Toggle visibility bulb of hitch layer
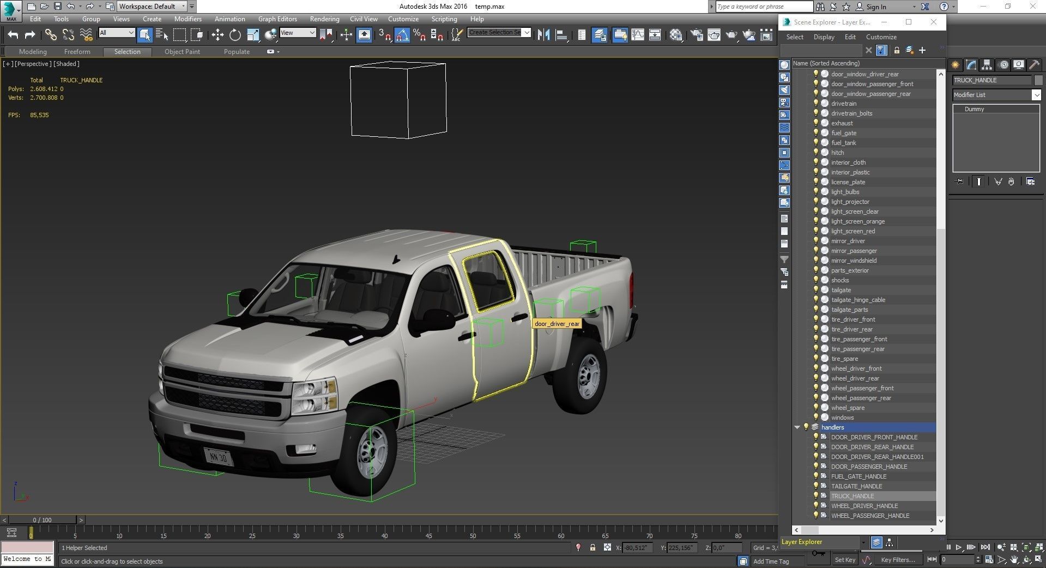Image resolution: width=1046 pixels, height=568 pixels. [816, 153]
